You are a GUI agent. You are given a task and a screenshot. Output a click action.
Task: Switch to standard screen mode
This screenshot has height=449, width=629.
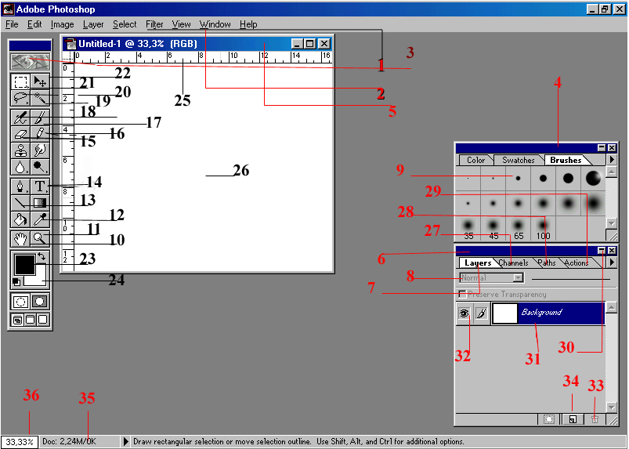click(x=17, y=320)
